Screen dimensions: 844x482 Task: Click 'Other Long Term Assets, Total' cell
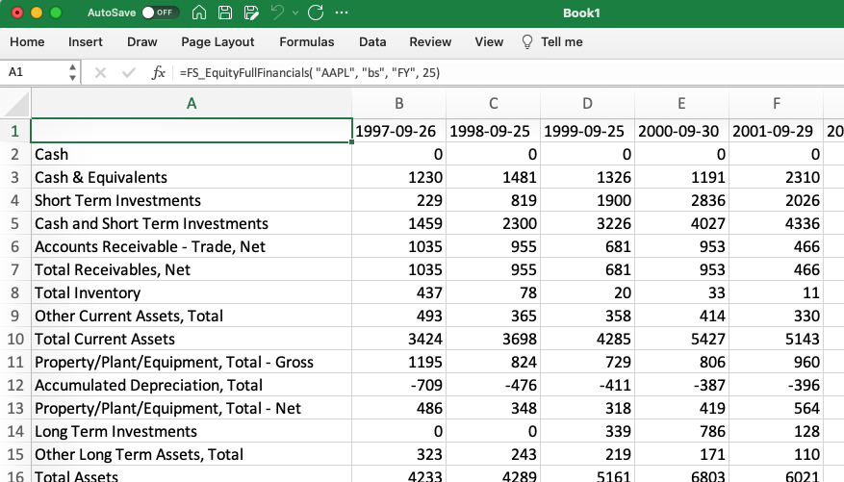[192, 455]
